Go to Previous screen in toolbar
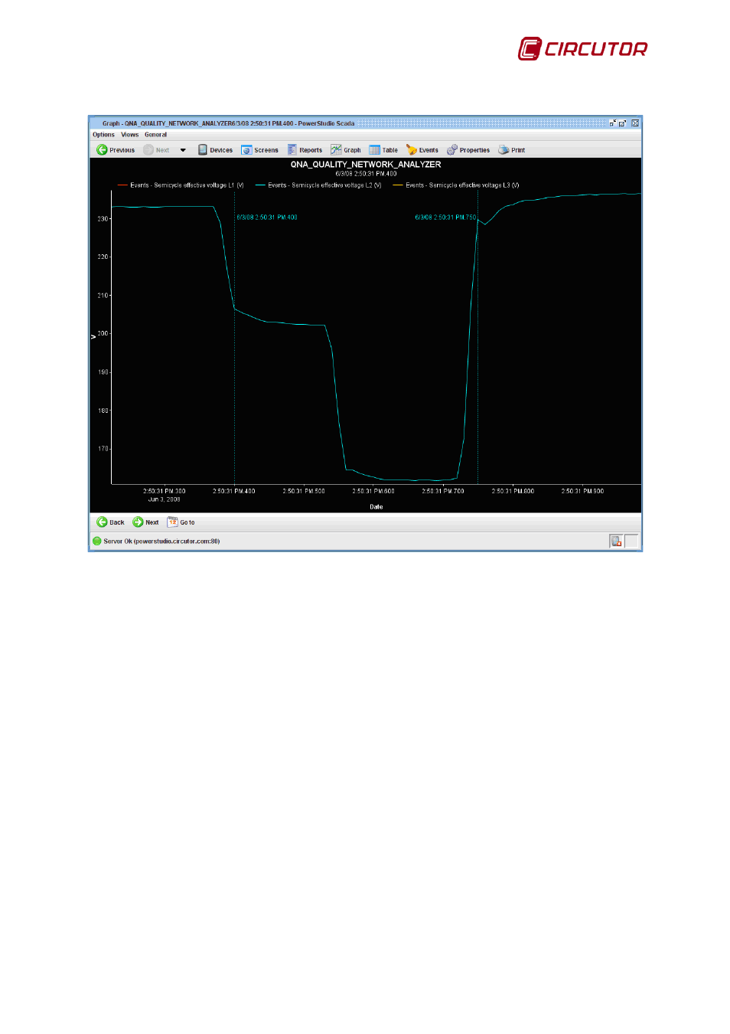Viewport: 730px width, 1034px height. [116, 150]
